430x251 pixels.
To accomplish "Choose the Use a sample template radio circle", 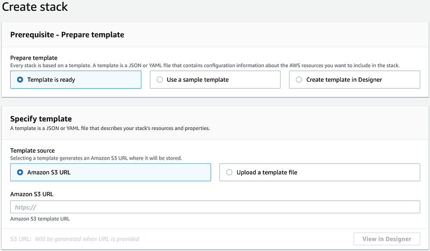I will tap(160, 80).
